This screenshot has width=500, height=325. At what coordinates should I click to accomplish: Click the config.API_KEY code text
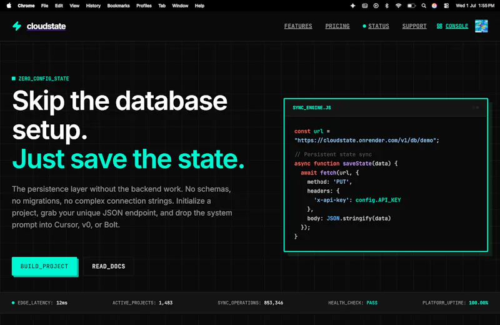click(x=378, y=200)
